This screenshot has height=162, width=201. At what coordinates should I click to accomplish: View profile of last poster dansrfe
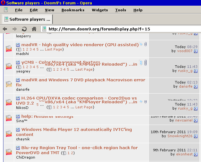pyautogui.click(x=186, y=86)
